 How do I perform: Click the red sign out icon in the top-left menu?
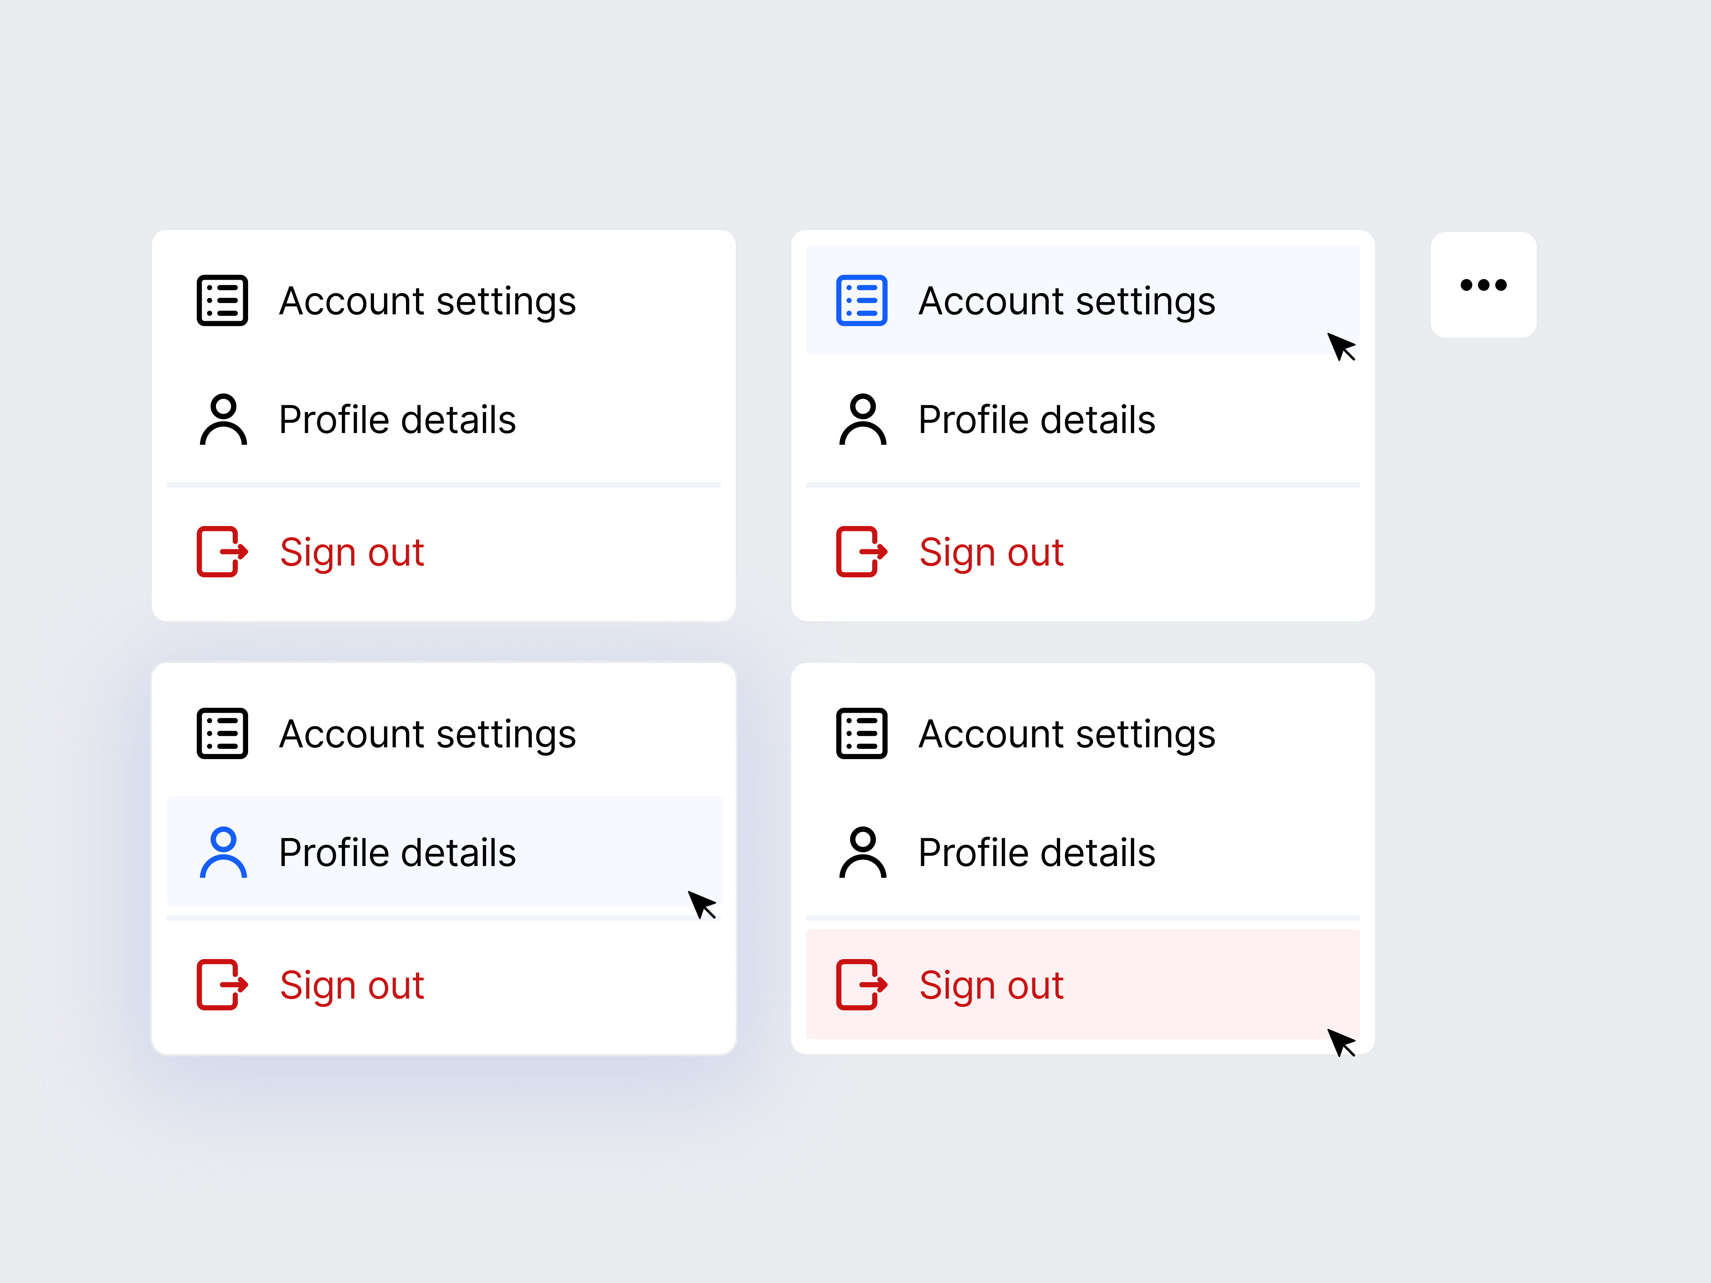point(222,551)
